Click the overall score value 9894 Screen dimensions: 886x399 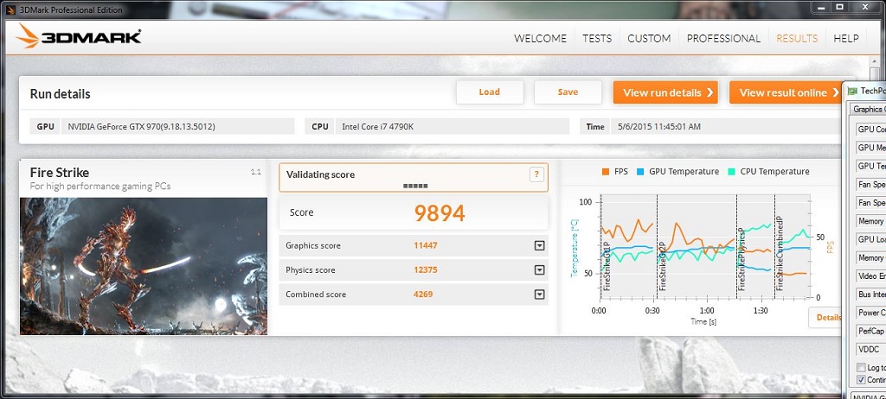[439, 212]
